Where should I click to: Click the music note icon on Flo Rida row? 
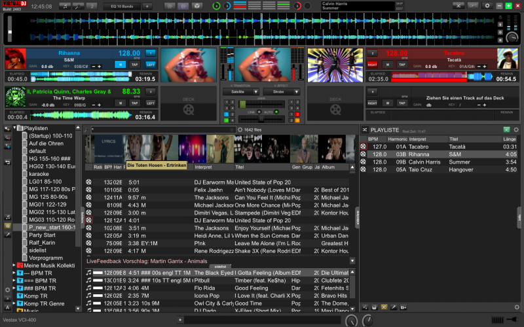coord(88,288)
